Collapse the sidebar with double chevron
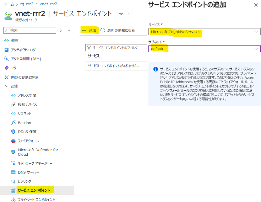This screenshot has width=261, height=202. pyautogui.click(x=69, y=30)
